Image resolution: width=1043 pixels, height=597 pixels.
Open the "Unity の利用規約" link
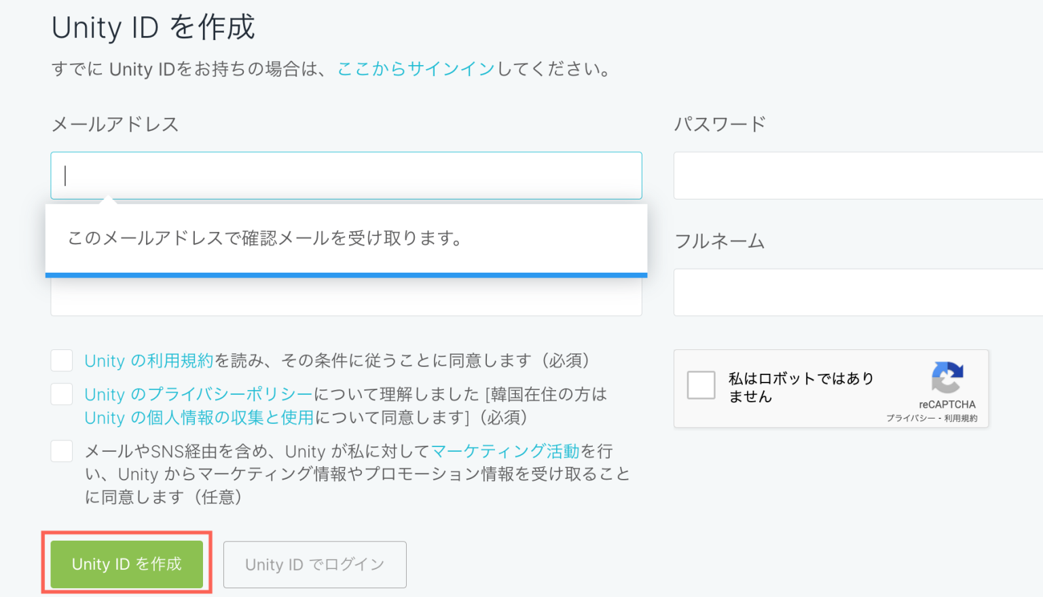click(x=149, y=361)
